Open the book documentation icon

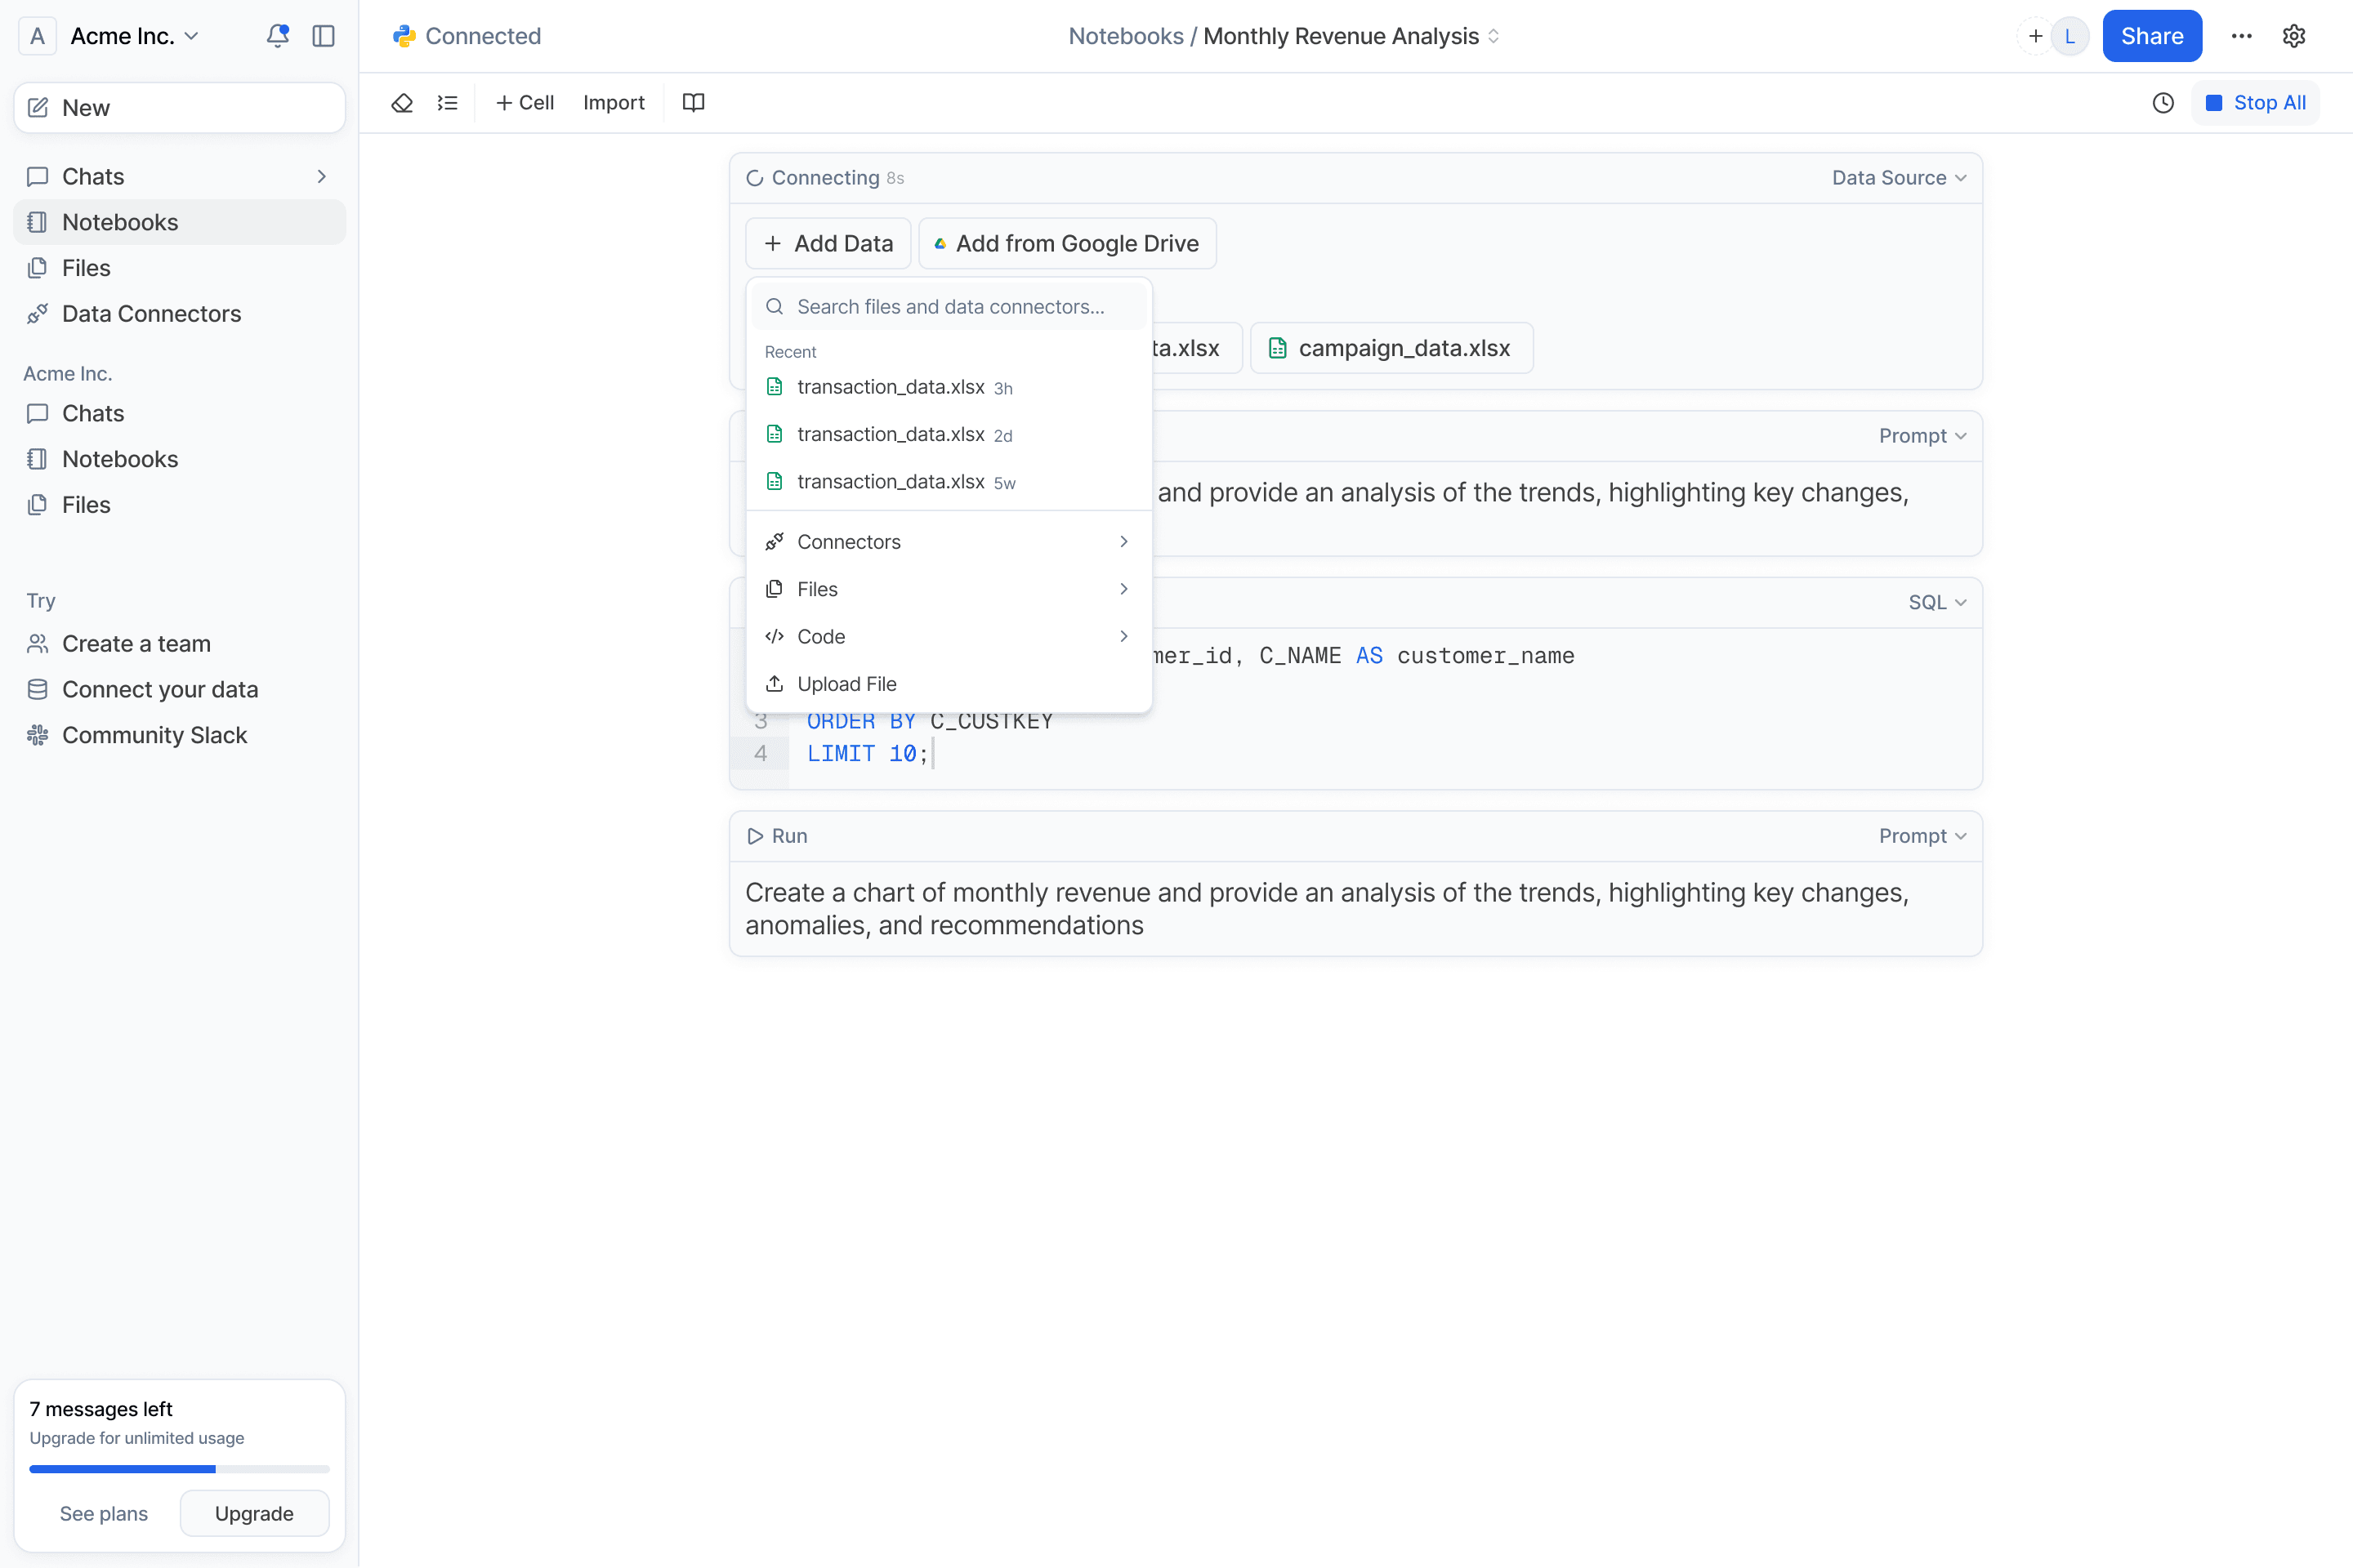pos(694,103)
